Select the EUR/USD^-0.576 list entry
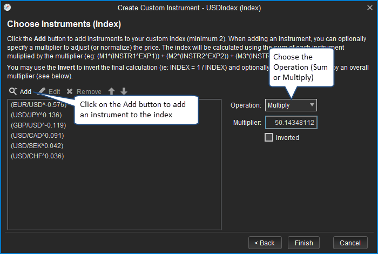This screenshot has width=378, height=254. point(38,105)
